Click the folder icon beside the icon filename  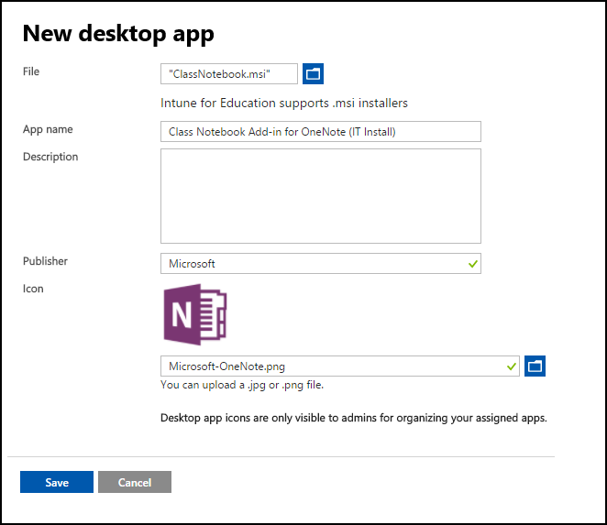pos(535,366)
